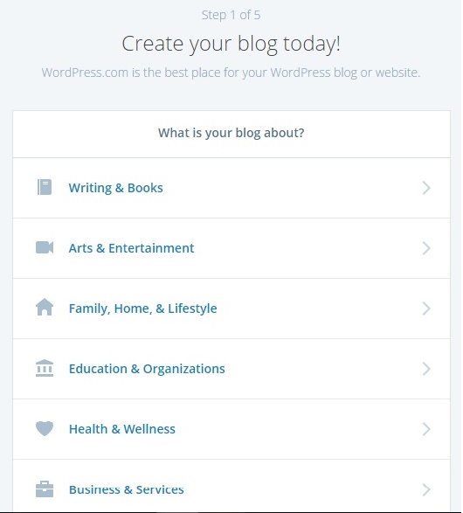Click the book icon beside Writing & Books
The height and width of the screenshot is (513, 463).
(x=45, y=188)
